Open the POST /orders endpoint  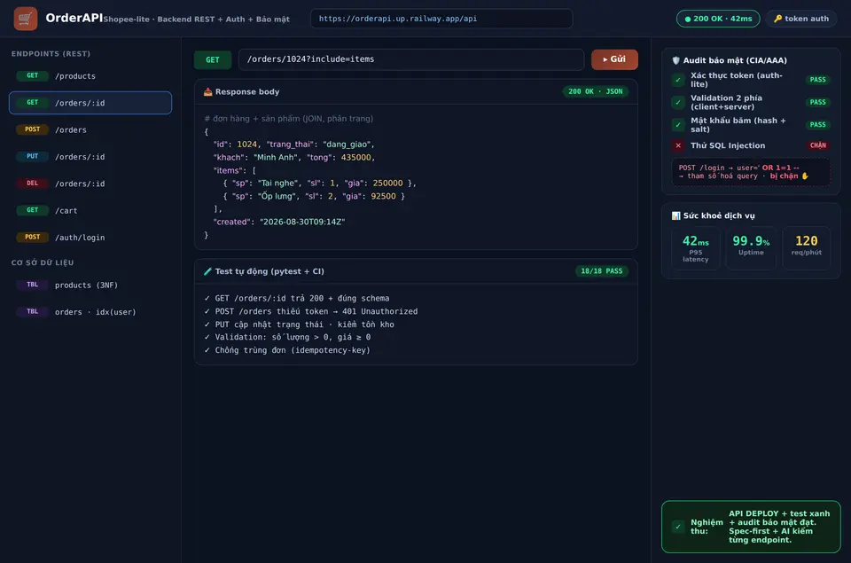pos(90,129)
